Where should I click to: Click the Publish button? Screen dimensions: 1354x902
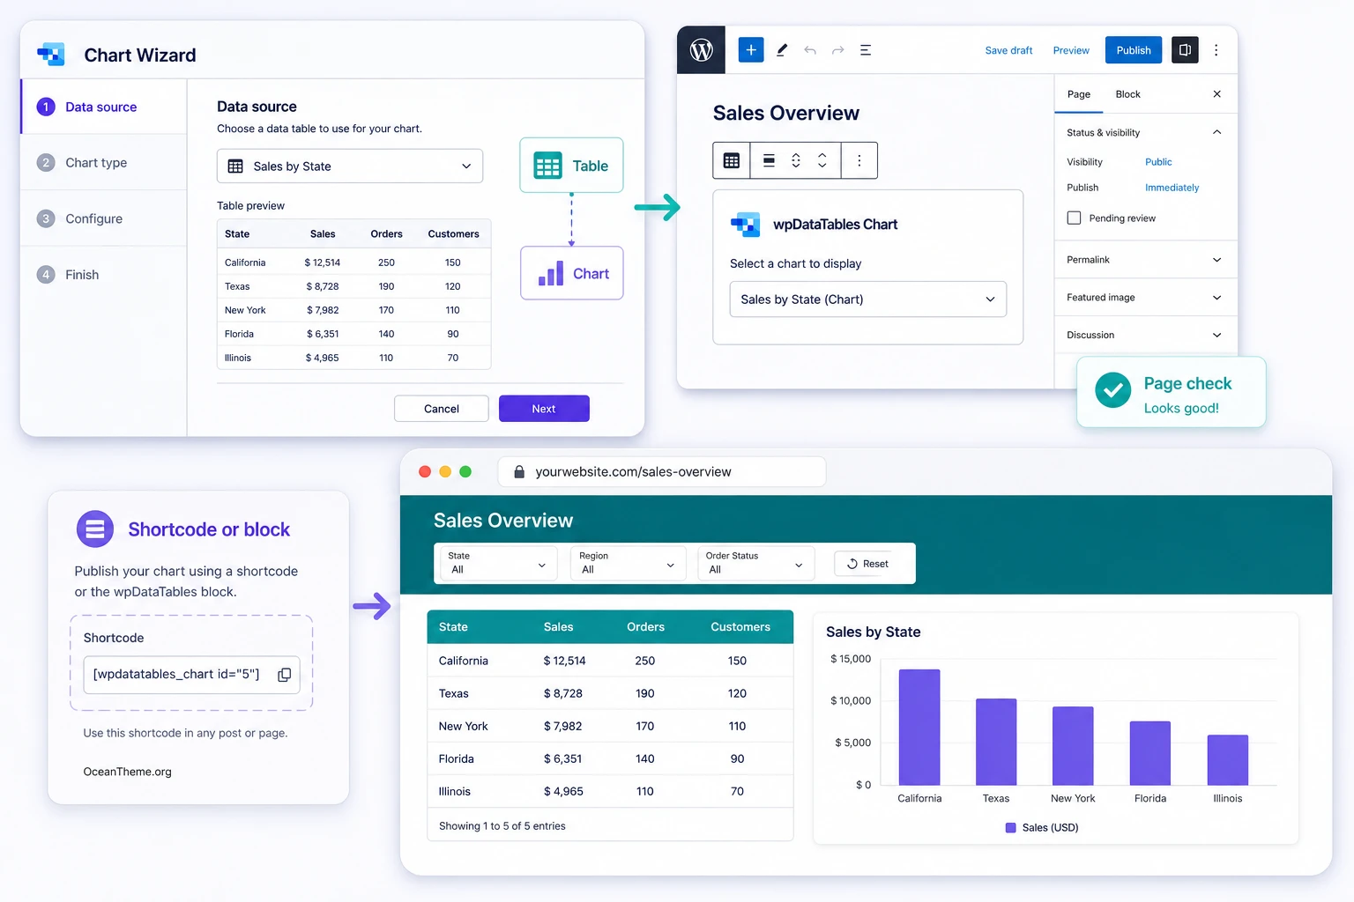click(1134, 50)
